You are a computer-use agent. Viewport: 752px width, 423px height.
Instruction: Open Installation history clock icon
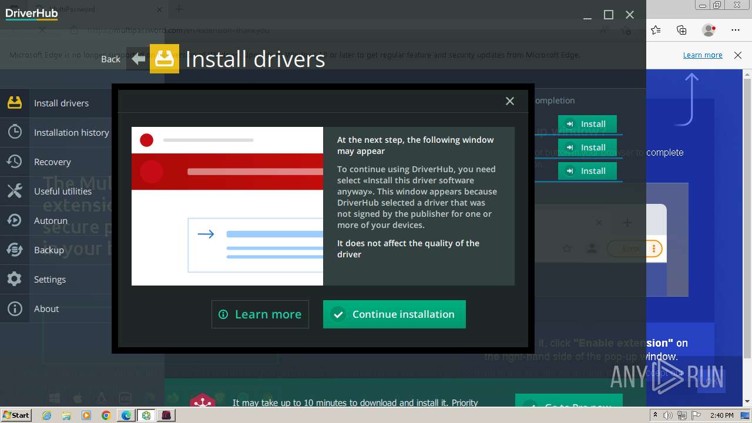pos(15,132)
